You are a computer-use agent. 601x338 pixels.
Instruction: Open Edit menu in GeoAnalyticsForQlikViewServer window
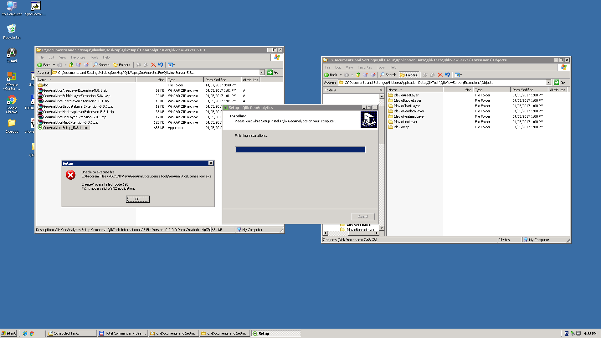pyautogui.click(x=51, y=57)
